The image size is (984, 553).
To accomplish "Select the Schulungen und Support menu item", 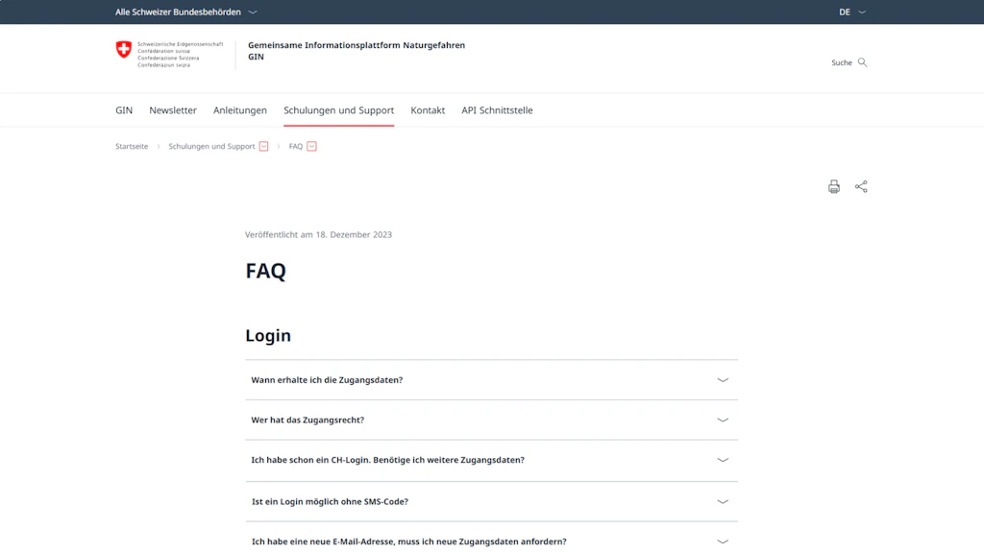I will [339, 110].
